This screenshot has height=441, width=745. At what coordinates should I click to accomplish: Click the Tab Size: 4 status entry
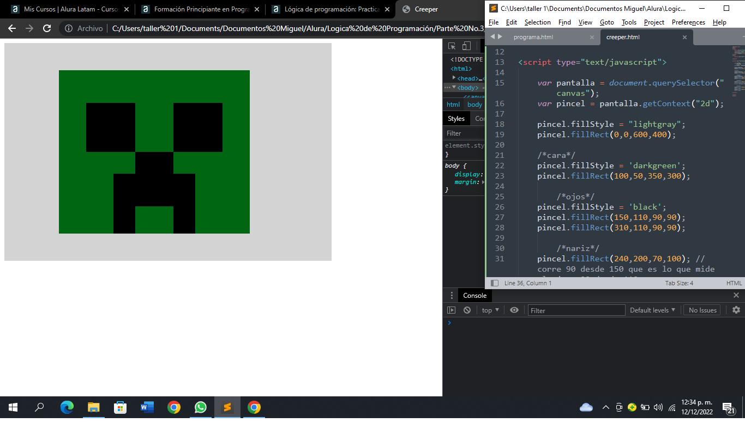point(679,283)
